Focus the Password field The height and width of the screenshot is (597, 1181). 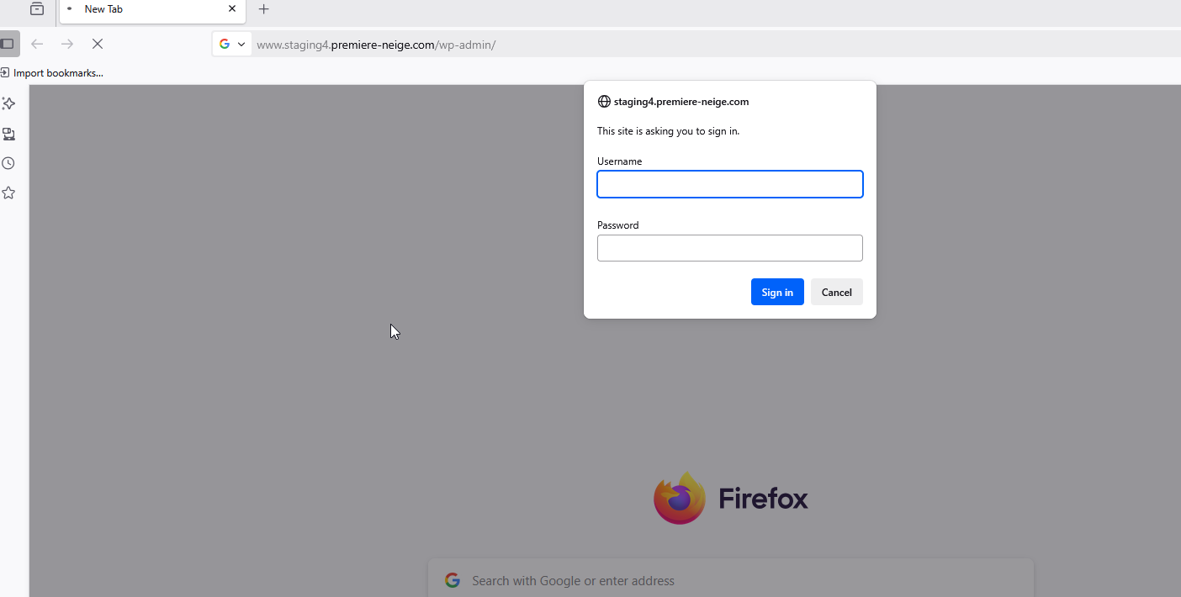click(730, 248)
